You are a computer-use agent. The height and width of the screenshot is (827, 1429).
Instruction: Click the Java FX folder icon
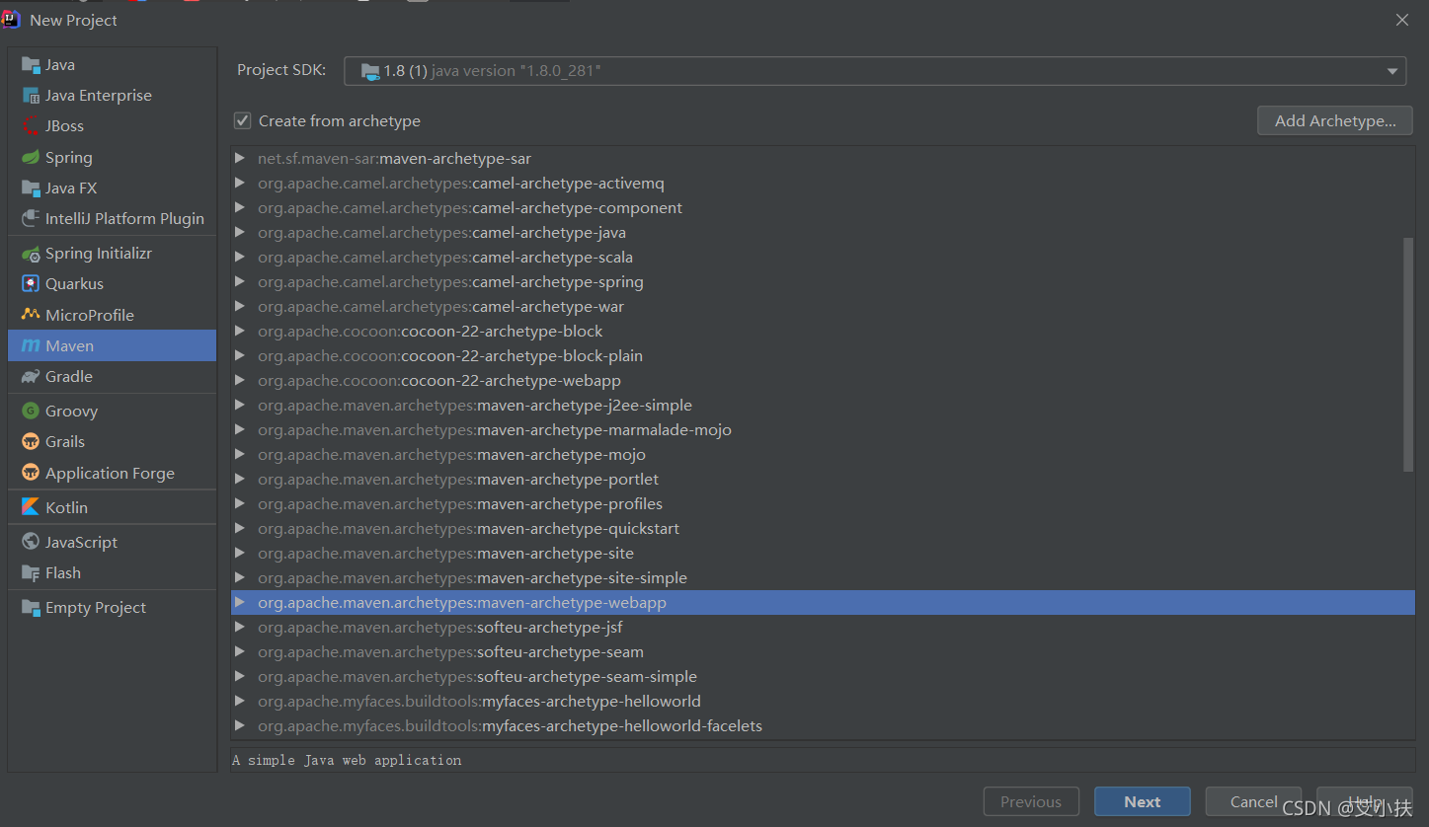coord(31,188)
